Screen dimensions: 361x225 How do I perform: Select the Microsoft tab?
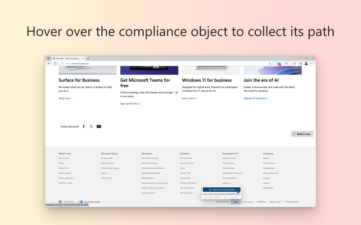tap(68, 58)
